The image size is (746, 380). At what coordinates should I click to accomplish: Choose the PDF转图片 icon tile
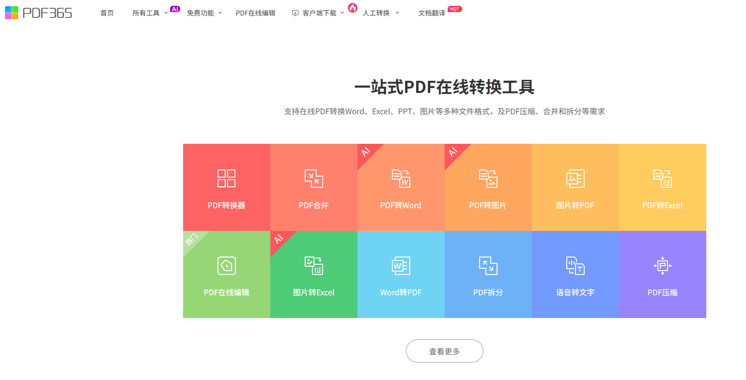pyautogui.click(x=488, y=178)
